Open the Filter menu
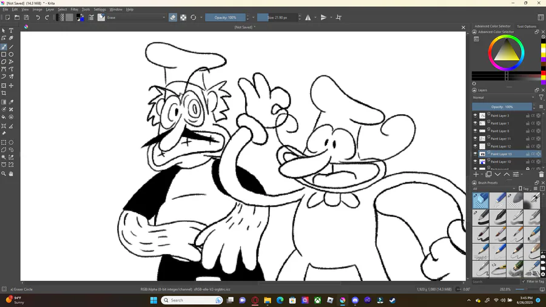Viewport: 546px width, 307px height. [75, 9]
